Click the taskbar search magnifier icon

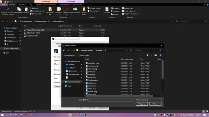pos(7,115)
